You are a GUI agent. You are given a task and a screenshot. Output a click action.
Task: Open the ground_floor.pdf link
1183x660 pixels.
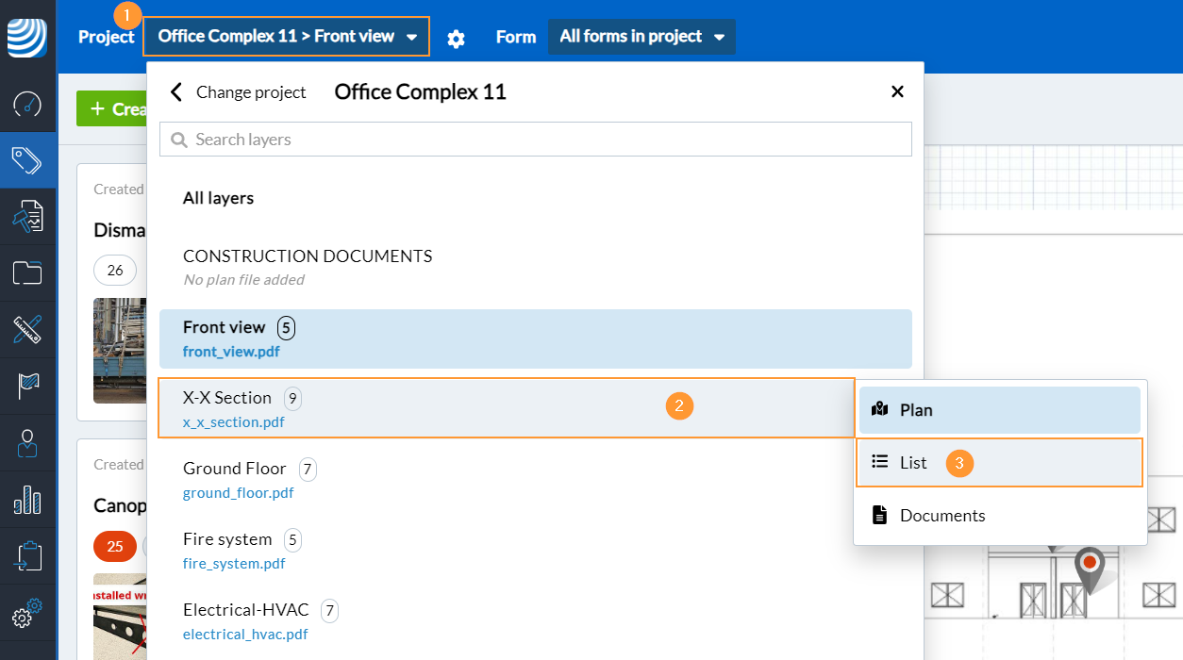pyautogui.click(x=238, y=493)
